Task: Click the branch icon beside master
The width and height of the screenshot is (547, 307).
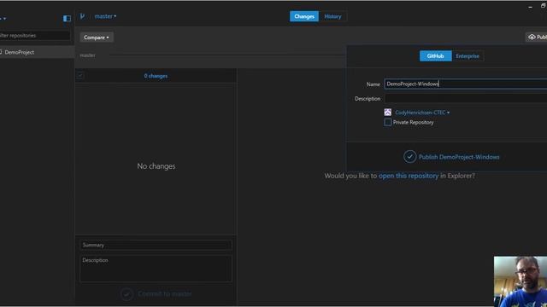Action: point(82,16)
